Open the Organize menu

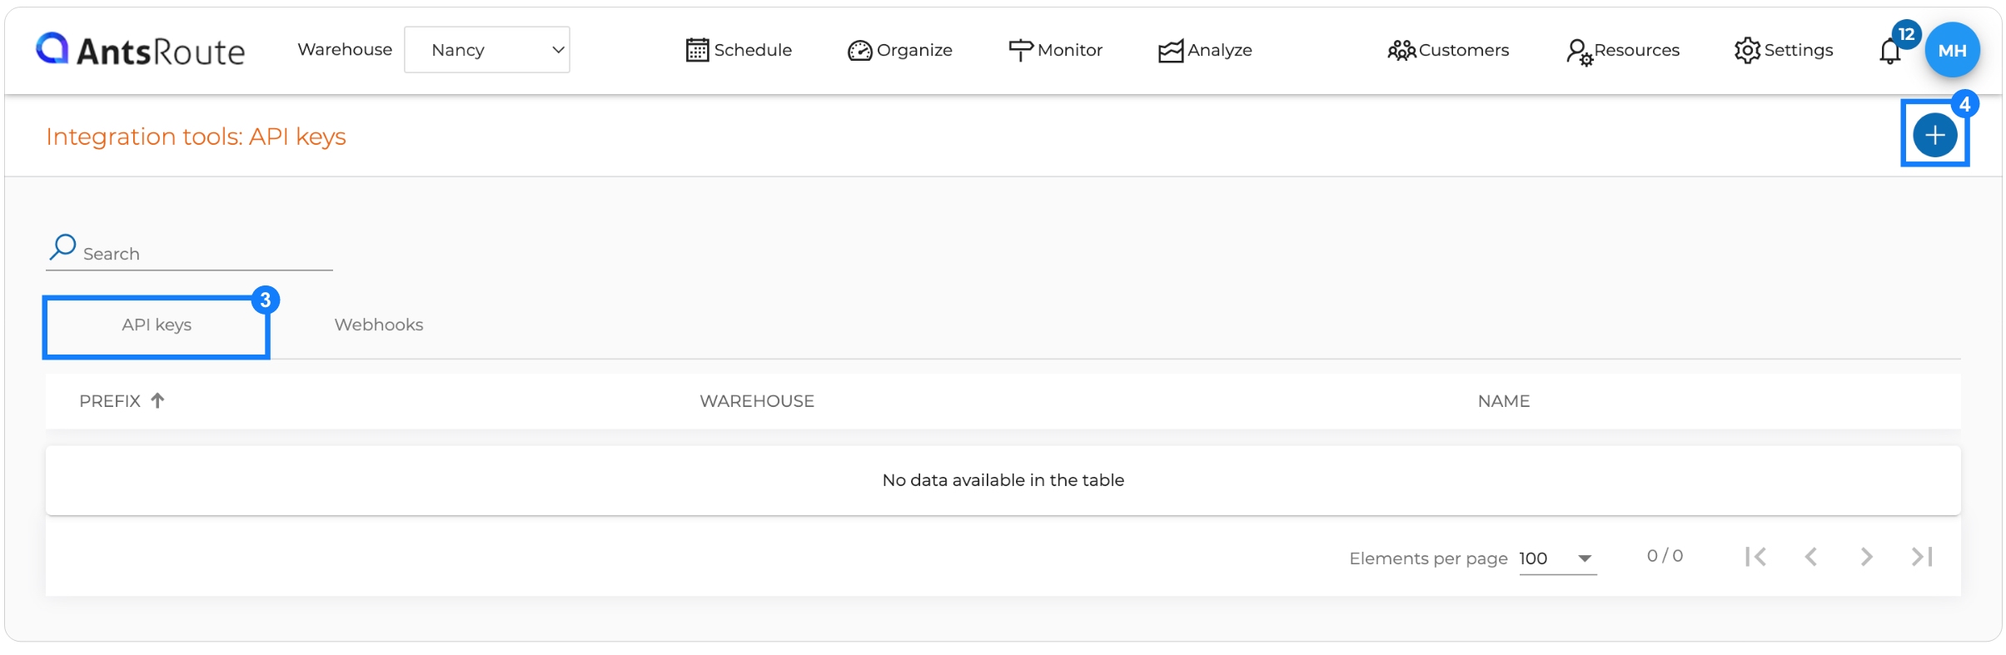tap(900, 50)
